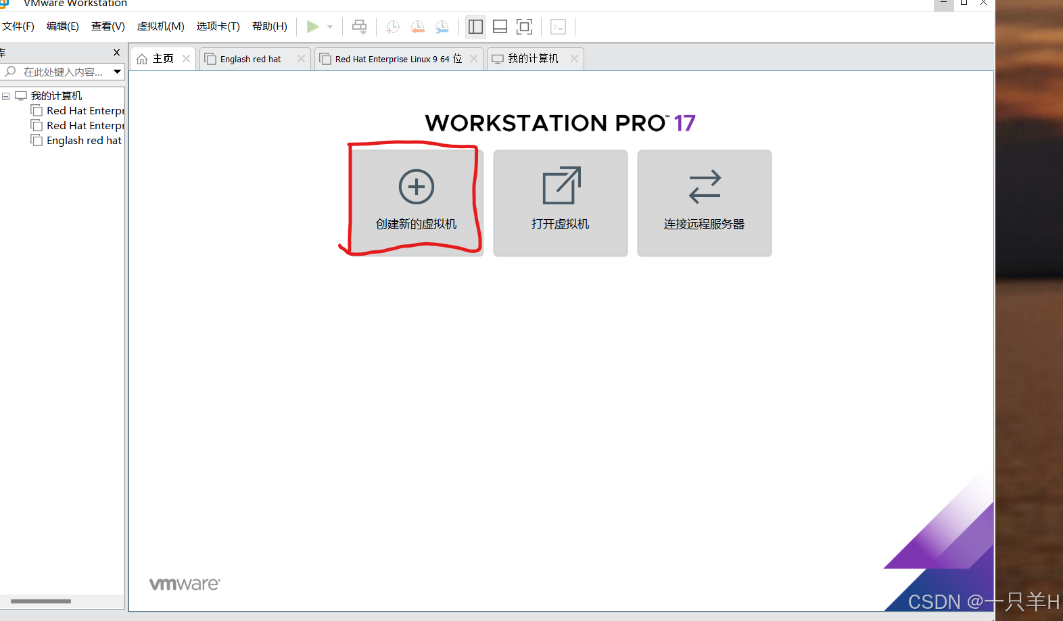Open the power options dropdown arrow
Image resolution: width=1063 pixels, height=621 pixels.
tap(330, 27)
